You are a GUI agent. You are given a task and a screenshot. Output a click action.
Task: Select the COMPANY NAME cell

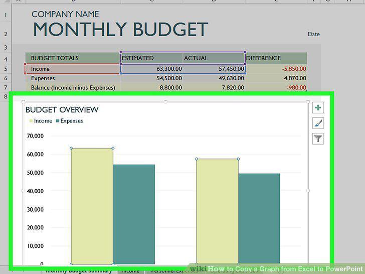[x=65, y=14]
